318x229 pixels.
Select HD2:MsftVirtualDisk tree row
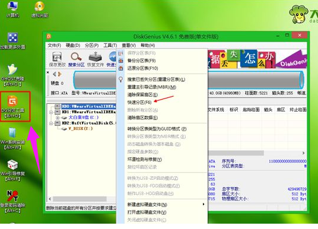coord(88,123)
